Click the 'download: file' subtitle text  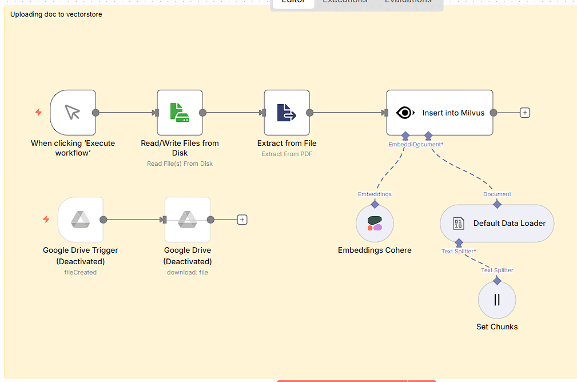coord(188,272)
